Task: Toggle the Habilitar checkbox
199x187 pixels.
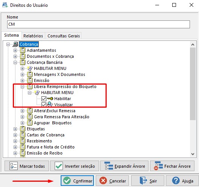Action: (44, 99)
